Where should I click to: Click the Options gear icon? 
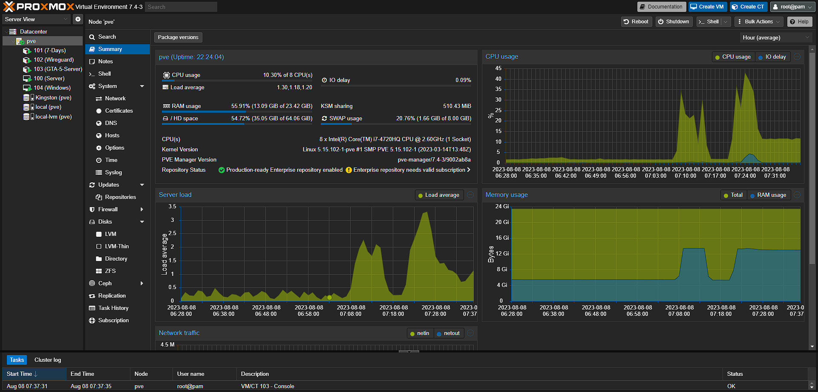tap(98, 148)
